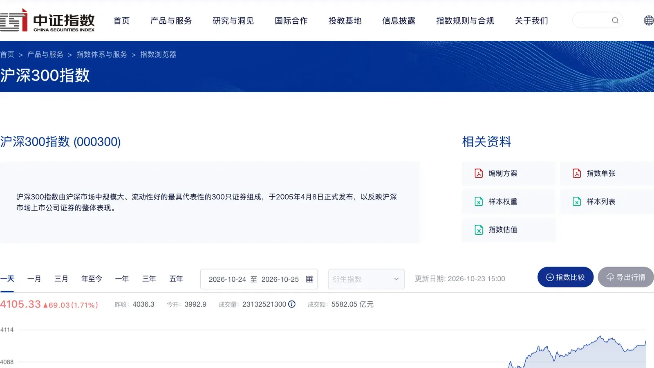Open the 关于我们 navigation menu
The height and width of the screenshot is (368, 654).
531,20
